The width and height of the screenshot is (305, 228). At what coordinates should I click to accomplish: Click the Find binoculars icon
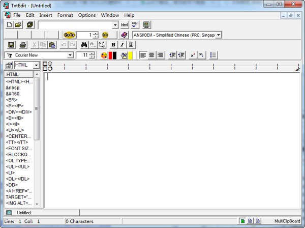pos(84,45)
